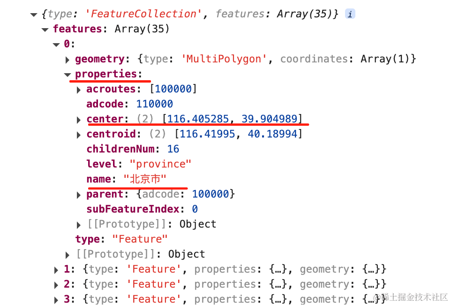Select the childrenNum value 16
Viewport: 451px width, 305px height.
[173, 149]
